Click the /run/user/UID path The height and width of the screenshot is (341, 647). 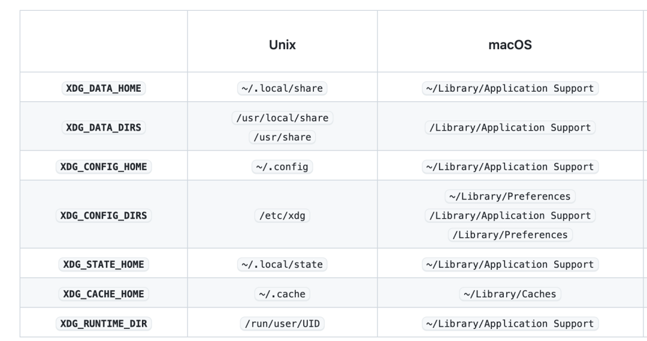[282, 324]
